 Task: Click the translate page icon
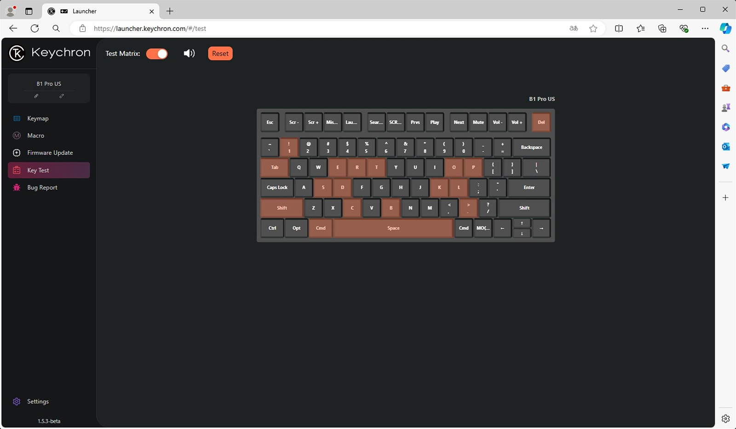[574, 29]
